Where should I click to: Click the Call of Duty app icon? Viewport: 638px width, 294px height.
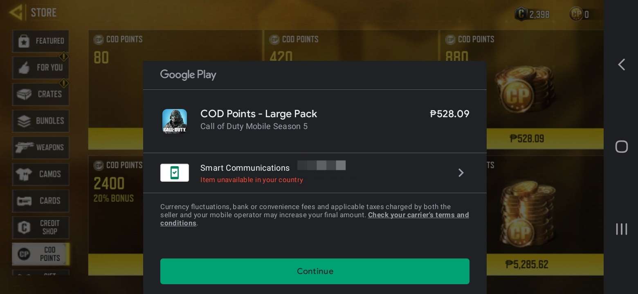tap(175, 121)
